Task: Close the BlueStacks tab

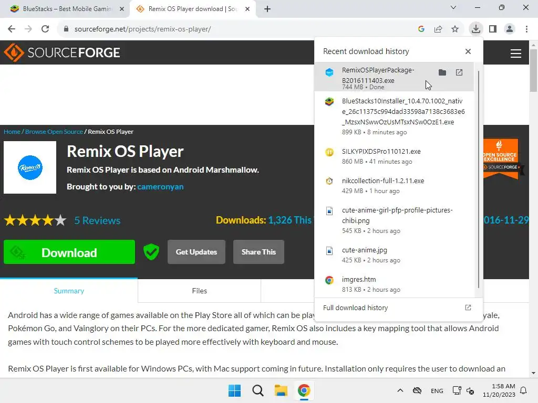Action: pos(122,9)
